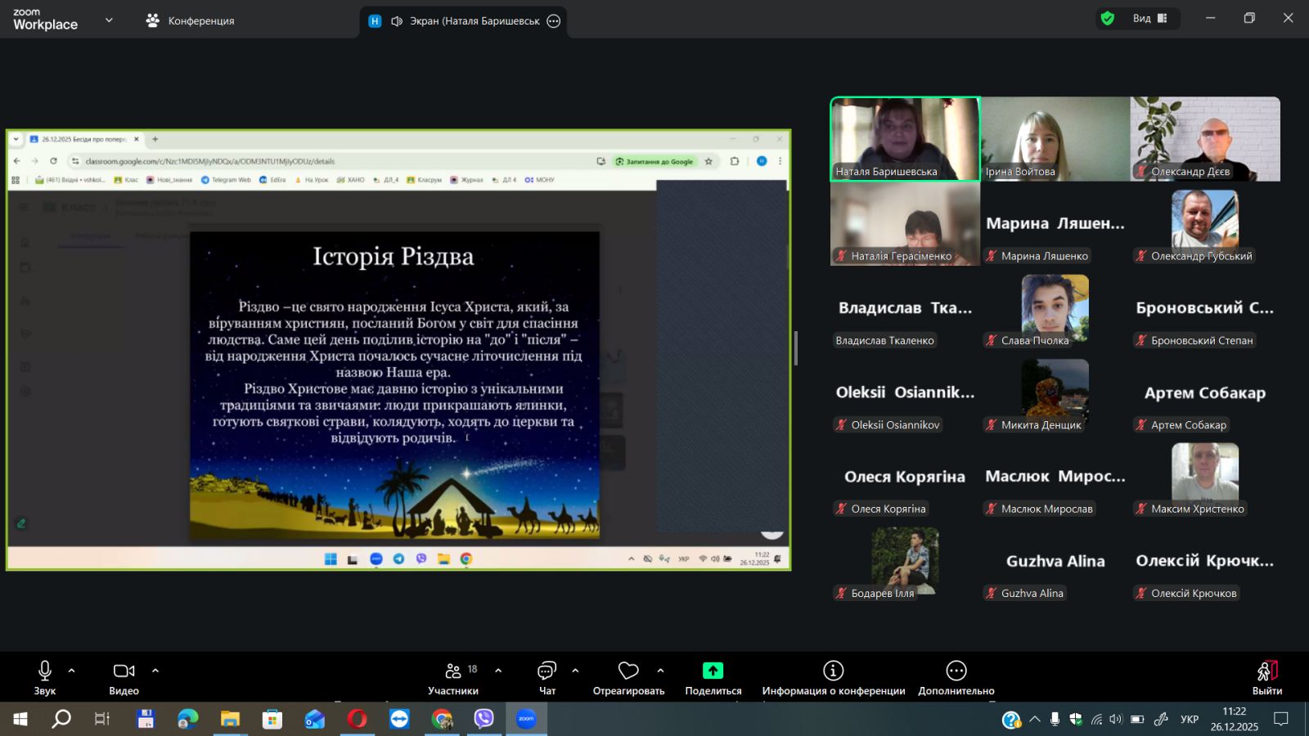The width and height of the screenshot is (1309, 736).
Task: Open Viber from the Windows taskbar
Action: point(484,719)
